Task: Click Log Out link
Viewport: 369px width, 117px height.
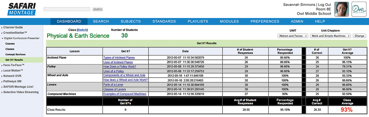Action: 325,5
